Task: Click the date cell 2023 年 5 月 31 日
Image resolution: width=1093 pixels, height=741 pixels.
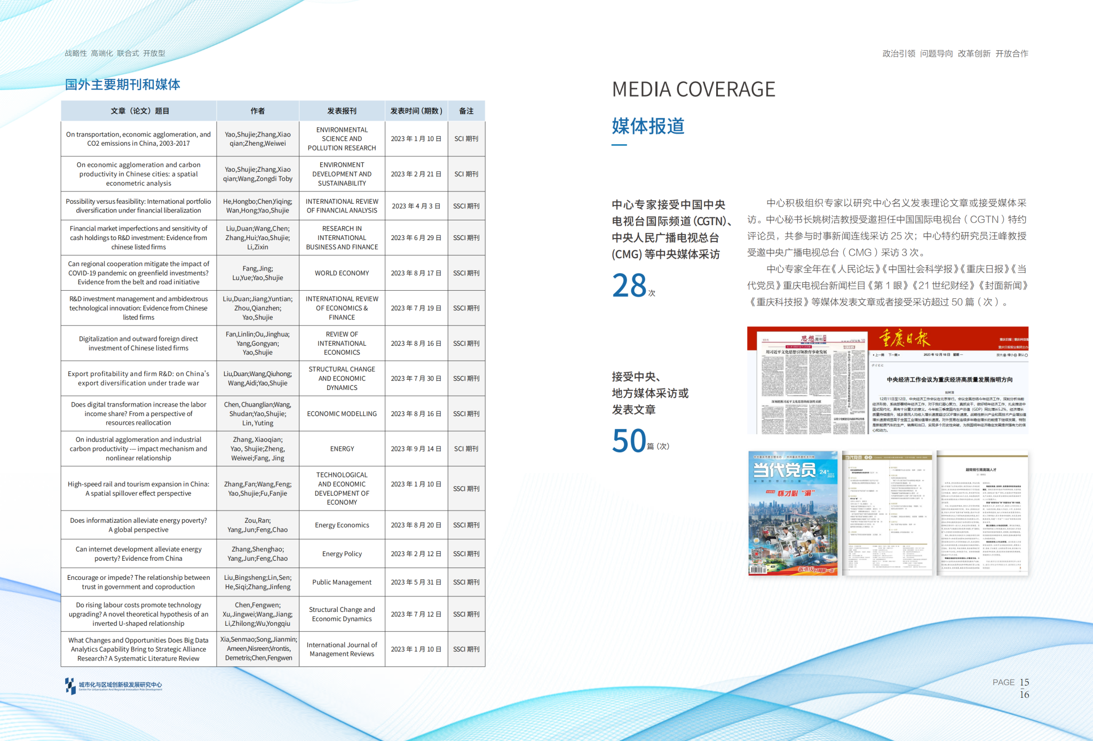Action: (x=416, y=583)
